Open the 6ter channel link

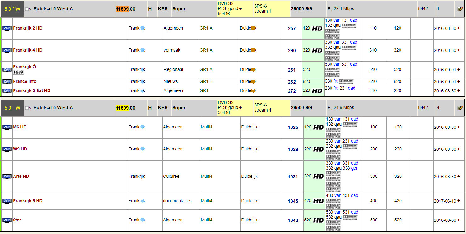point(17,220)
